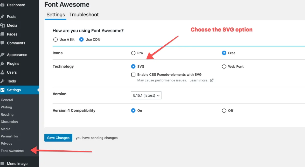Click the Dashboard gauge icon

coord(2,5)
